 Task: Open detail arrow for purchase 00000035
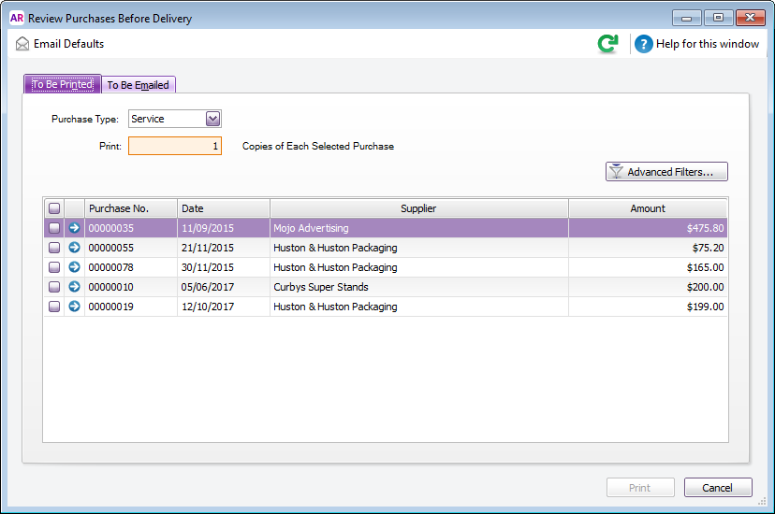(74, 228)
